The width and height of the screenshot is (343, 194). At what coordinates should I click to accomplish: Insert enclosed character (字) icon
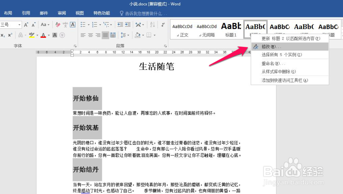pos(62,35)
